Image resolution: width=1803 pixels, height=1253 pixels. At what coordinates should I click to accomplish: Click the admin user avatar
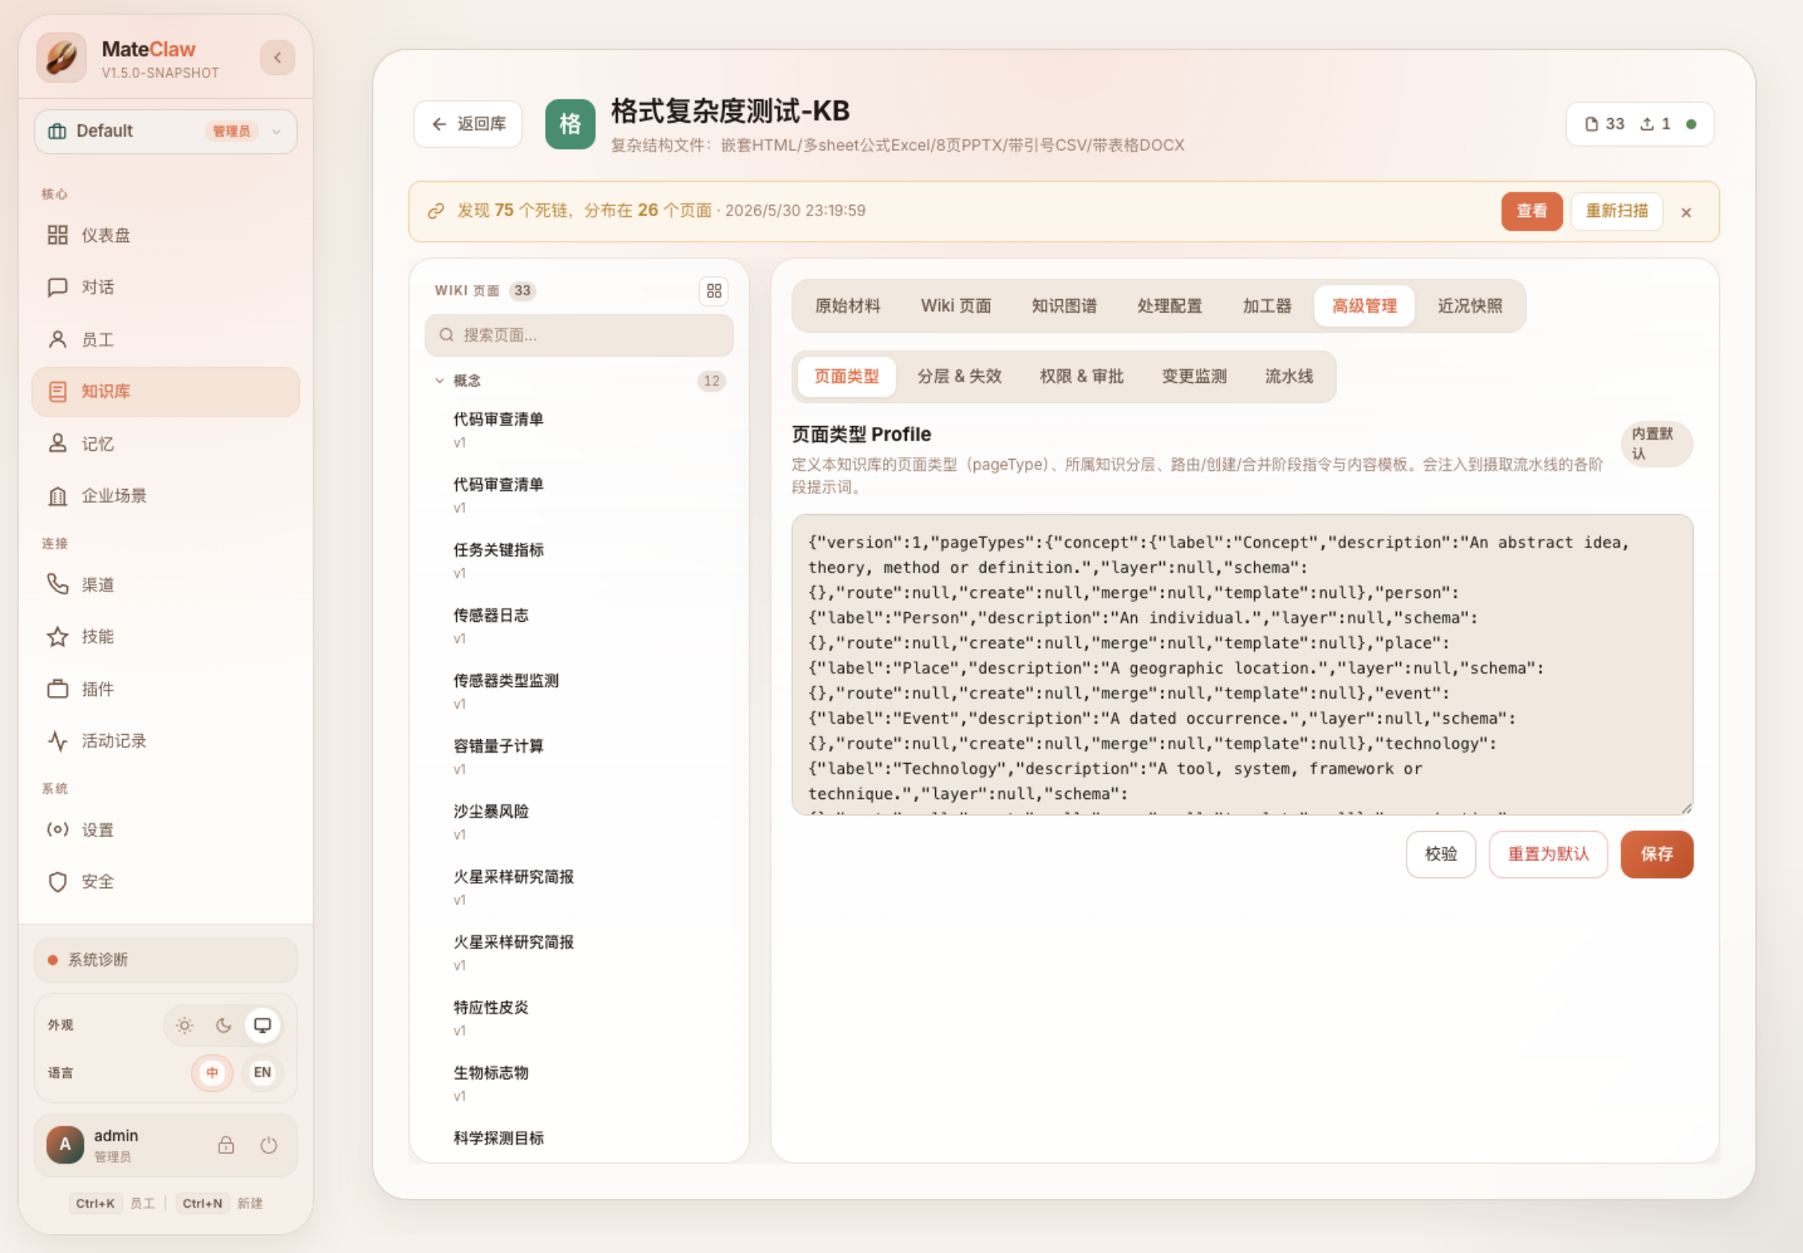[65, 1145]
